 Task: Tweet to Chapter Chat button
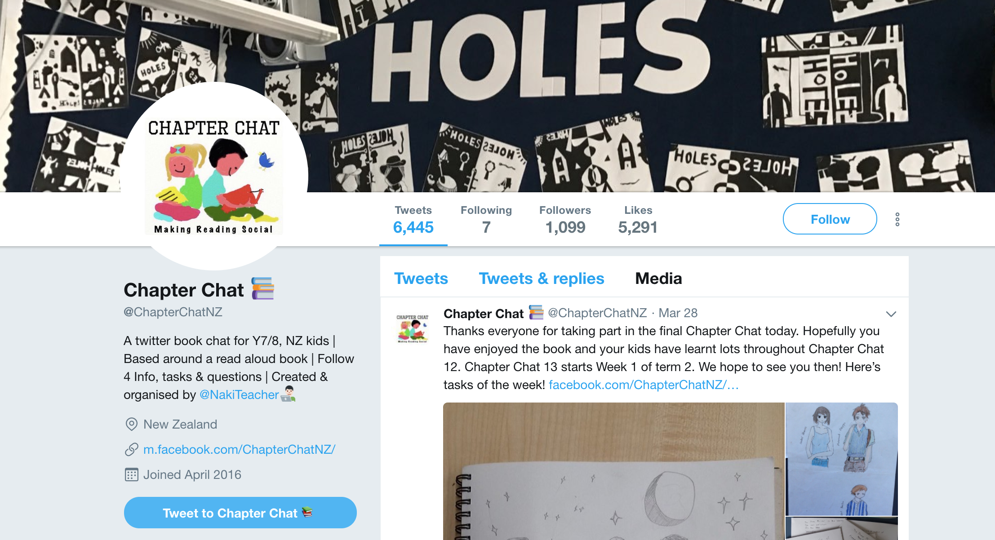click(240, 513)
